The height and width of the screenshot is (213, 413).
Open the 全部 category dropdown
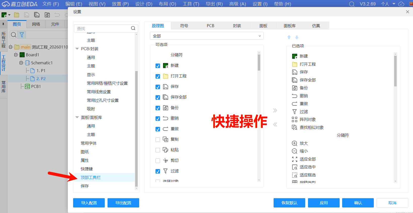[x=207, y=36]
